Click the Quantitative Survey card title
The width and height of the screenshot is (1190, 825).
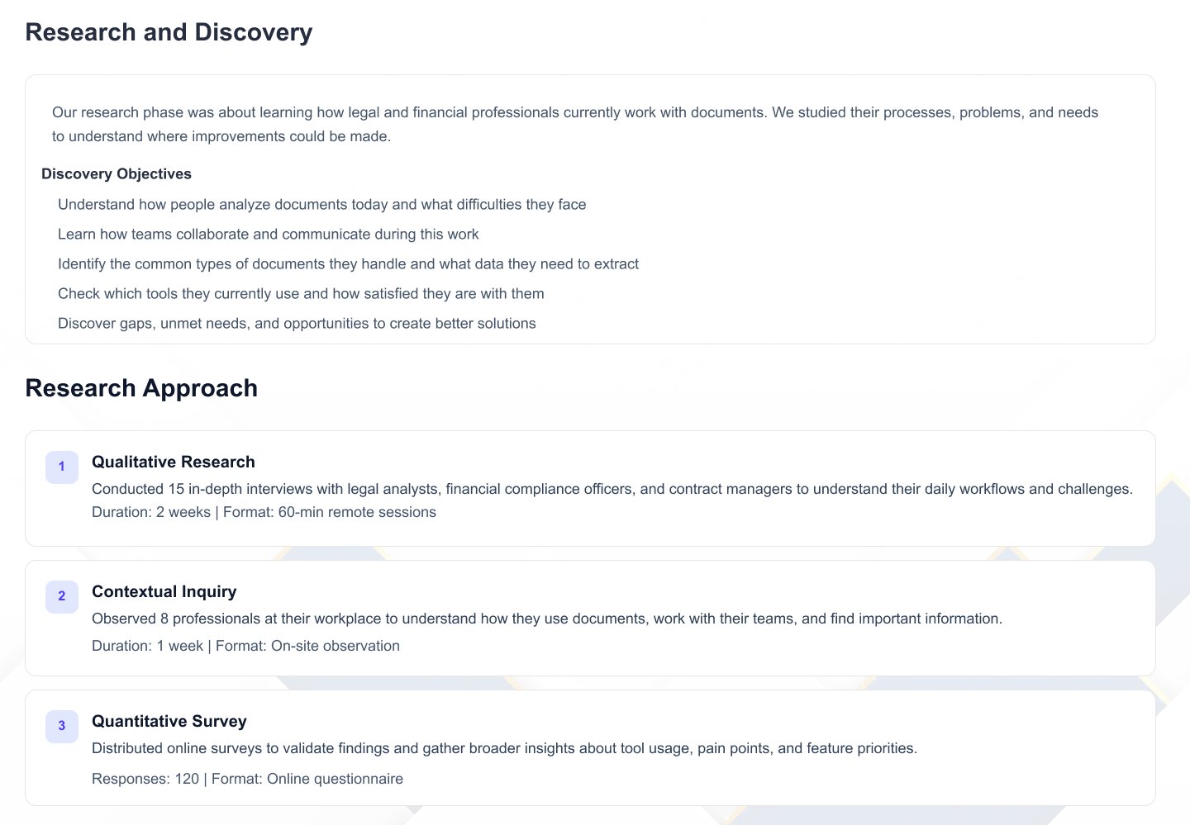[169, 722]
